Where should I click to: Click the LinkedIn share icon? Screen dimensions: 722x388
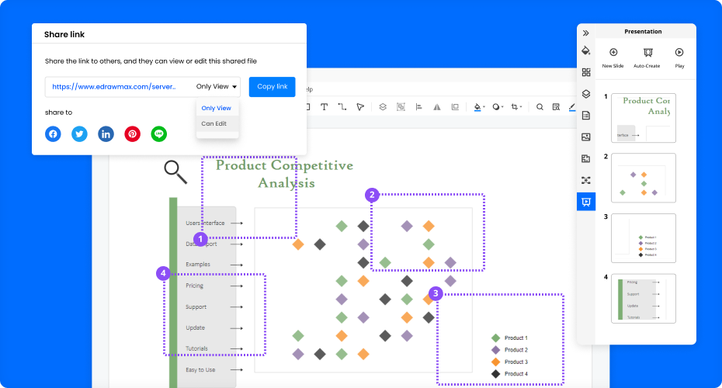coord(106,133)
